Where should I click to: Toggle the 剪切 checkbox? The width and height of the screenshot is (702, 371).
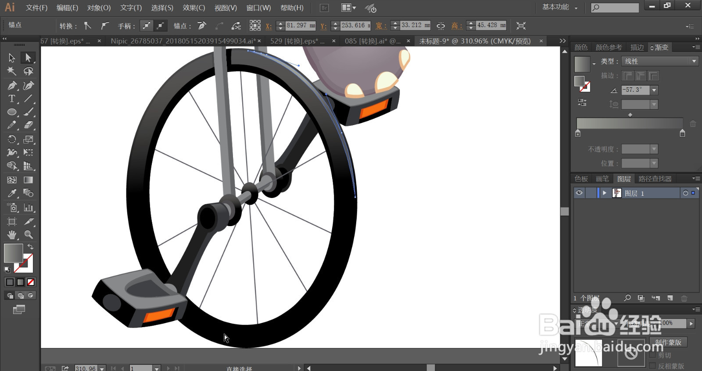652,355
